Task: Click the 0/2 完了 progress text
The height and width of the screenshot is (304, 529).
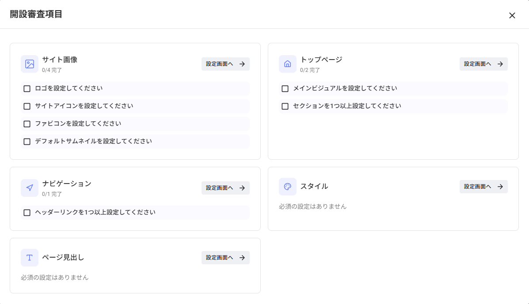Action: coord(310,70)
